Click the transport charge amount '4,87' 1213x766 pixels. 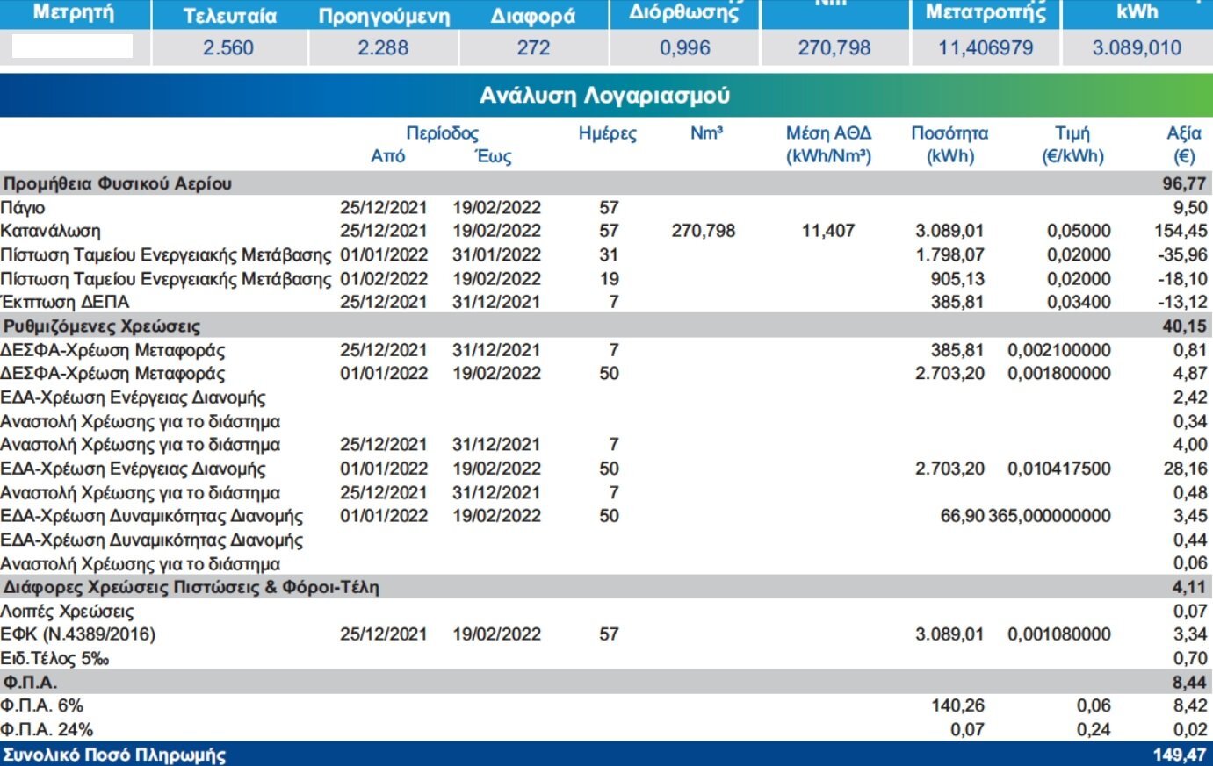[1190, 374]
